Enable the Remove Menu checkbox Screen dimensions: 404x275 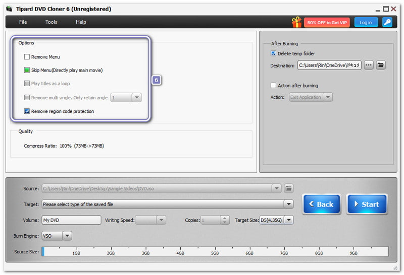coord(27,57)
